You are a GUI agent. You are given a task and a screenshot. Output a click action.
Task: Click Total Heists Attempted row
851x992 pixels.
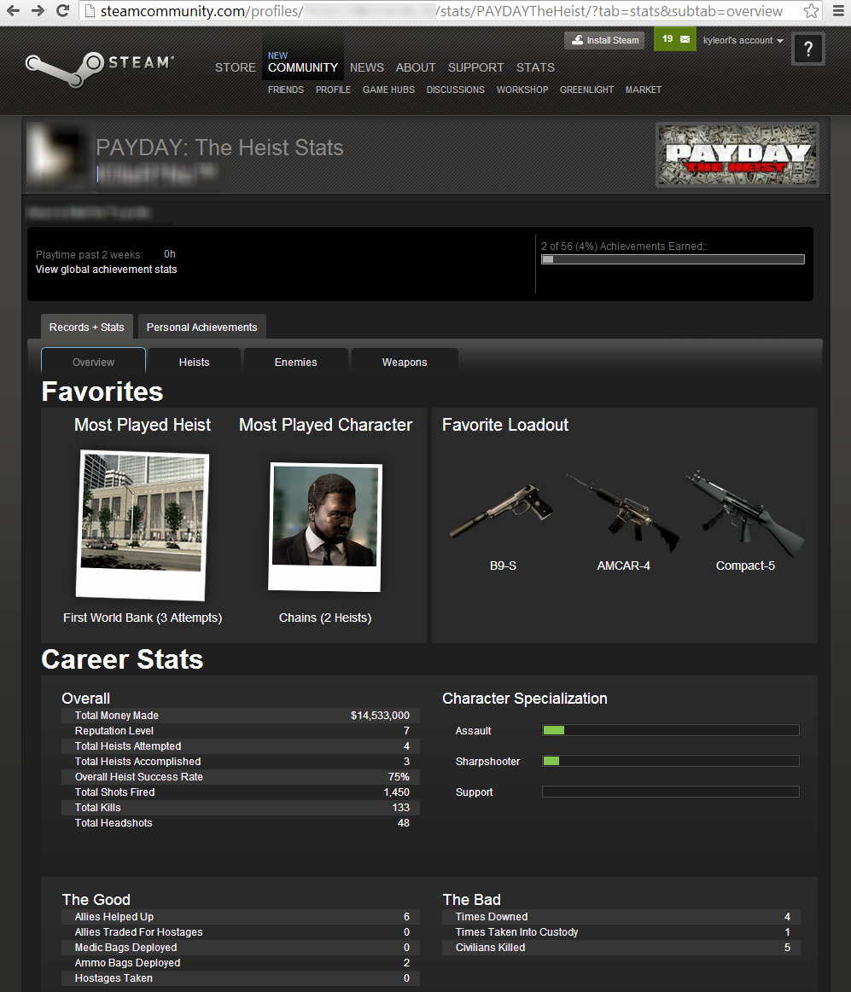[241, 745]
